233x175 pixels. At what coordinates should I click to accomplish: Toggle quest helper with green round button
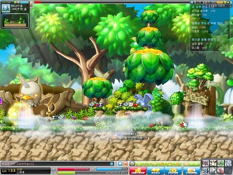(225, 2)
